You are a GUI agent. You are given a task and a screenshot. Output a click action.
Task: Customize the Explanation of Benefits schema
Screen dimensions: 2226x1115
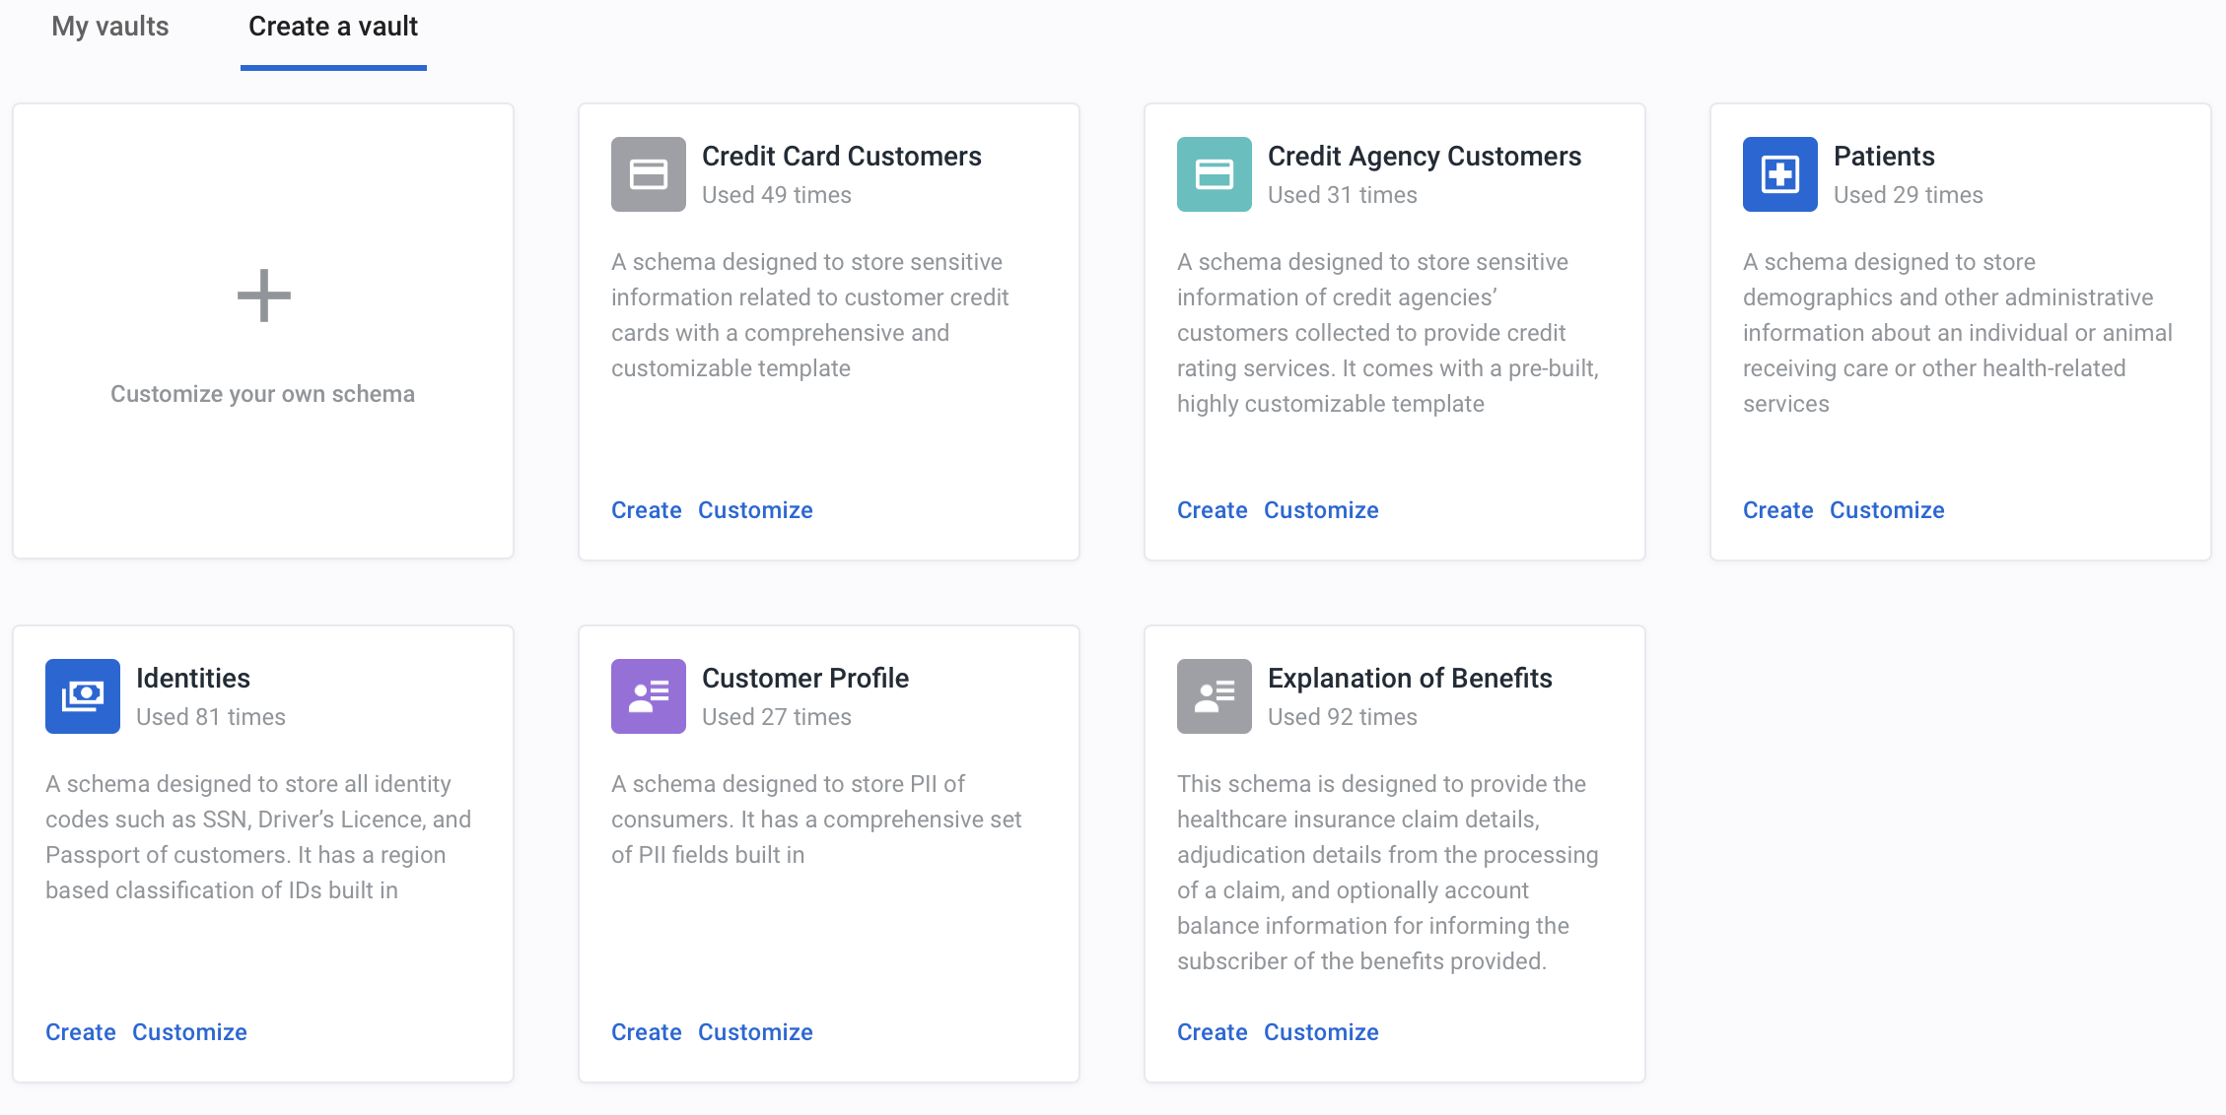1321,1032
